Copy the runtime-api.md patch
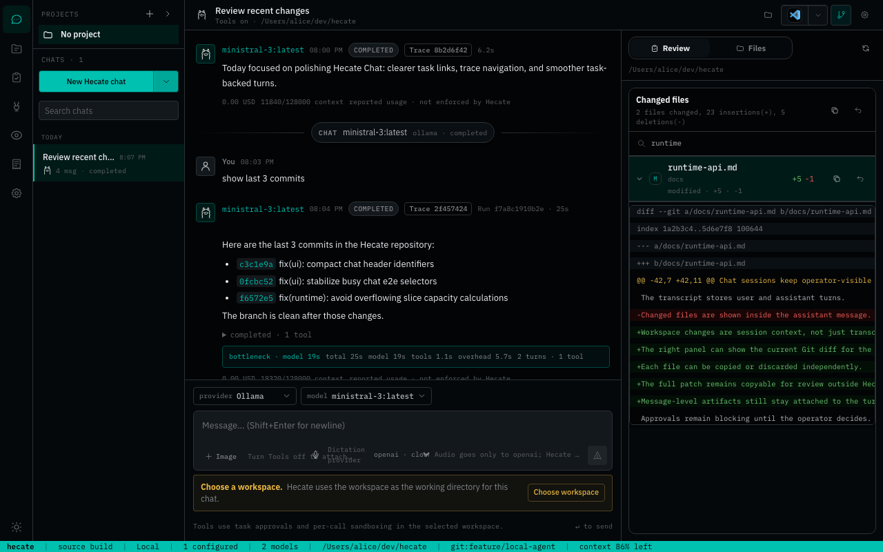 [x=837, y=179]
